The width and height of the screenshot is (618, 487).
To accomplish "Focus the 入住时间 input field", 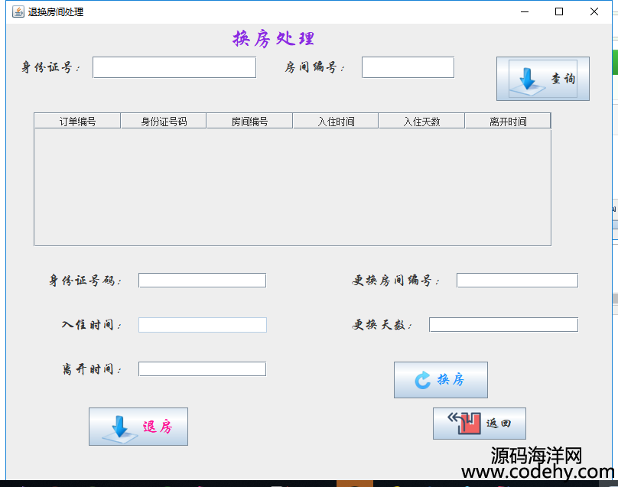I will click(x=202, y=325).
